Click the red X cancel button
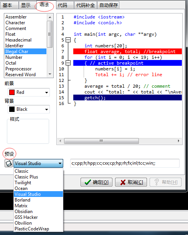188x235 pixels. [131, 182]
